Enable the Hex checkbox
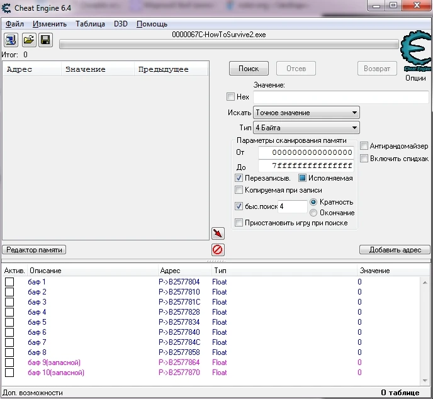 (x=230, y=97)
